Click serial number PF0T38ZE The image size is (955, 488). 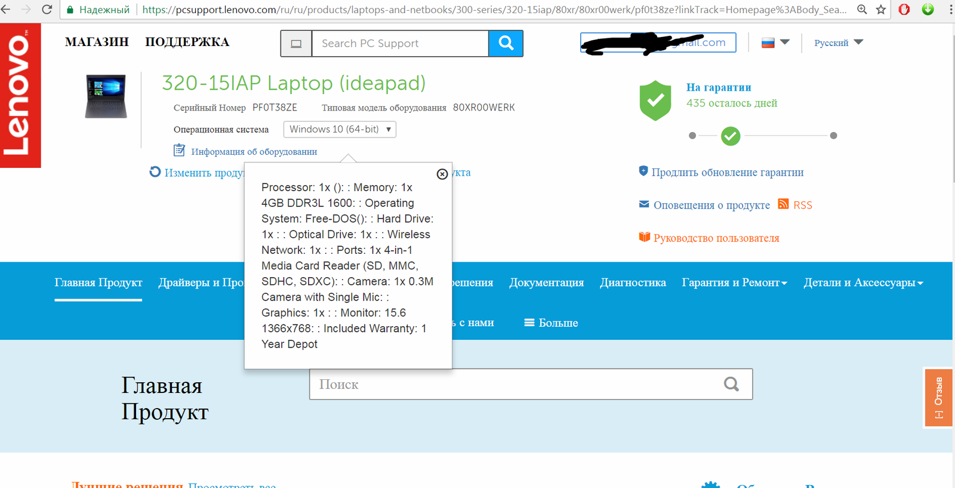pos(275,108)
